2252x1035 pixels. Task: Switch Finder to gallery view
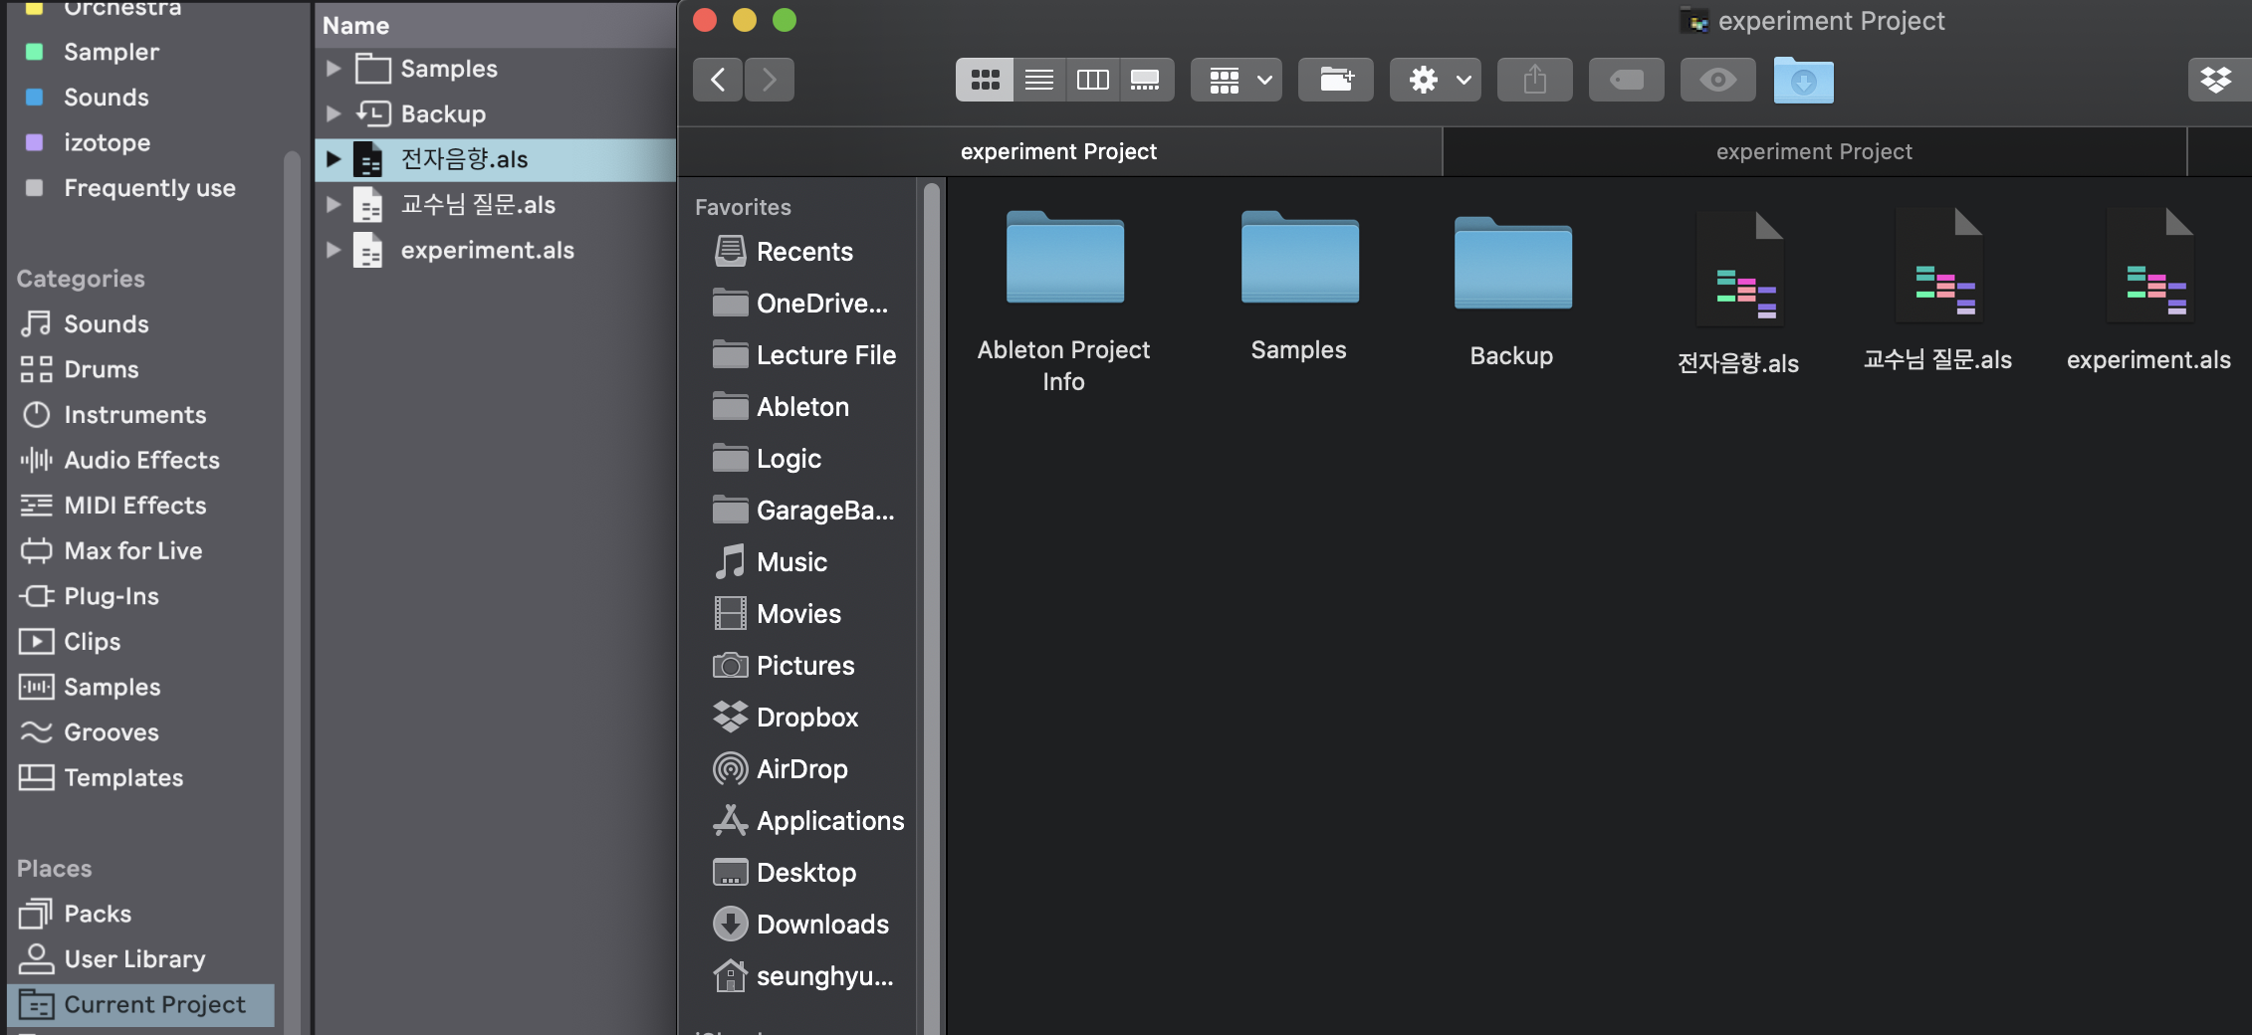click(x=1146, y=80)
